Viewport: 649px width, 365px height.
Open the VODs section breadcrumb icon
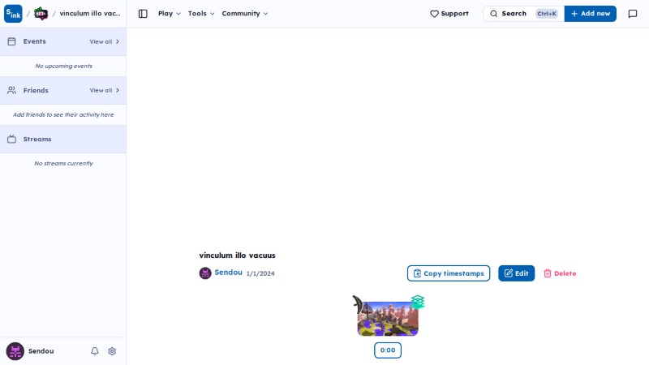tap(41, 14)
